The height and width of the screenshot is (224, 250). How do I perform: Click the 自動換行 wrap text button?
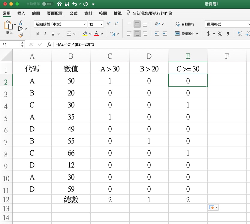click(185, 24)
